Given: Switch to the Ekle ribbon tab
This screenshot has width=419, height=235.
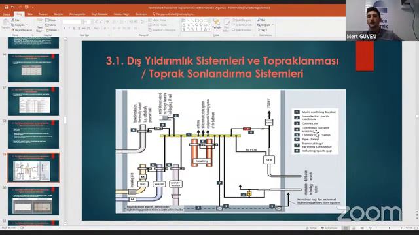Looking at the screenshot, I should [x=30, y=14].
